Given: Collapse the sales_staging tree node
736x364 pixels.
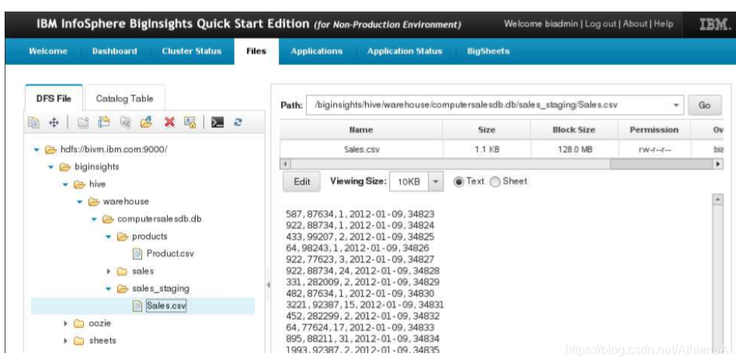Looking at the screenshot, I should pos(109,289).
